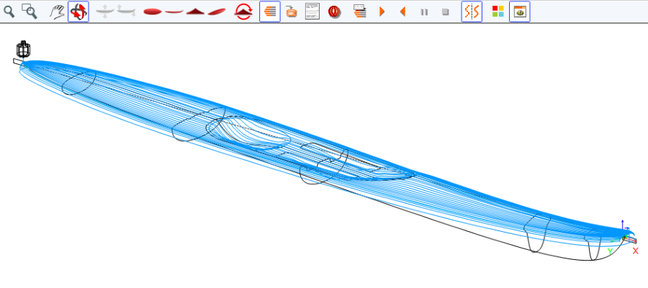Viewport: 648px width, 288px height.
Task: Play the toolpath simulation backward
Action: [x=402, y=12]
